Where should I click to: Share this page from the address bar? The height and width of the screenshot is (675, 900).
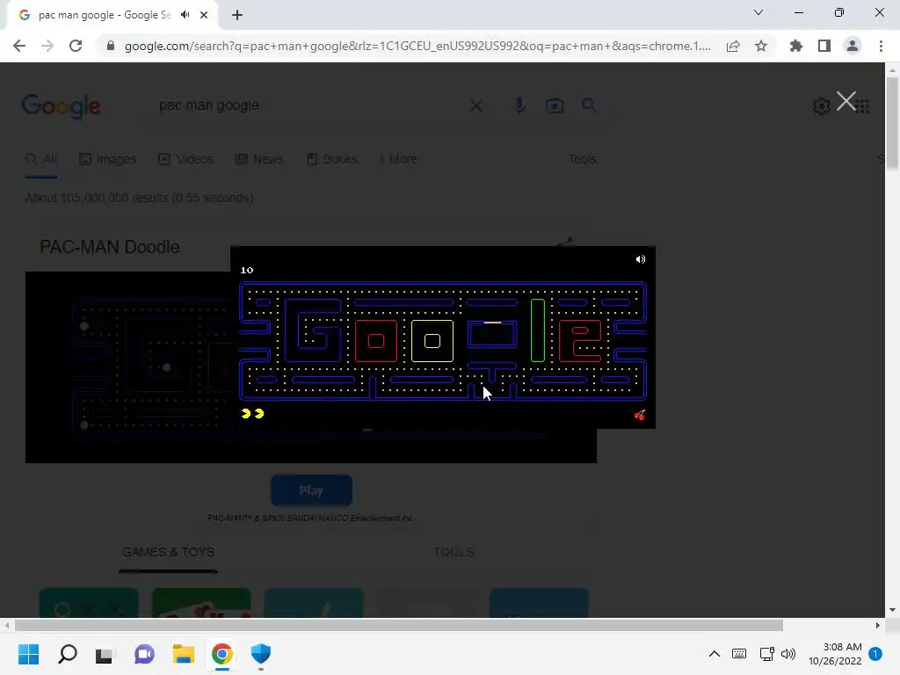tap(733, 46)
